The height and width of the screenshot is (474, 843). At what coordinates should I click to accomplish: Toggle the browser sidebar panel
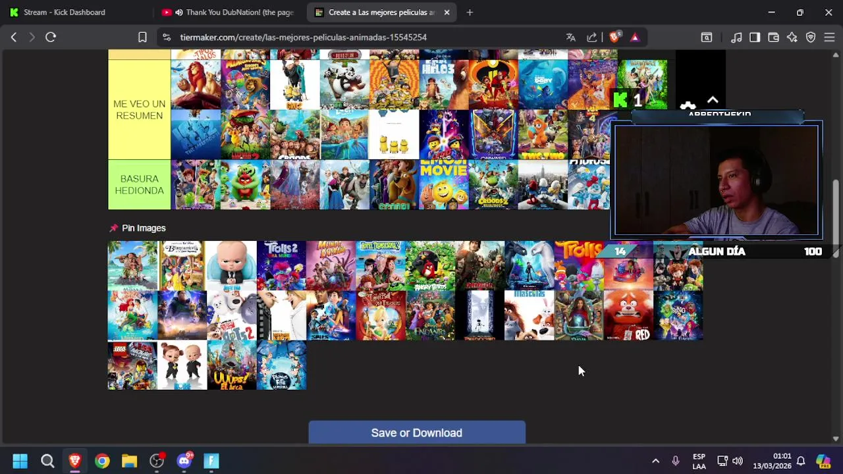tap(755, 38)
